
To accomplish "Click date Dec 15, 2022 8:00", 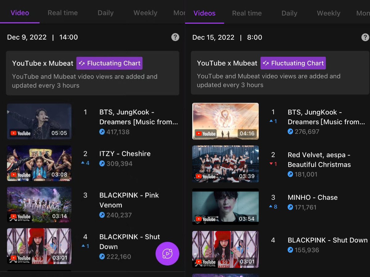I will 227,37.
